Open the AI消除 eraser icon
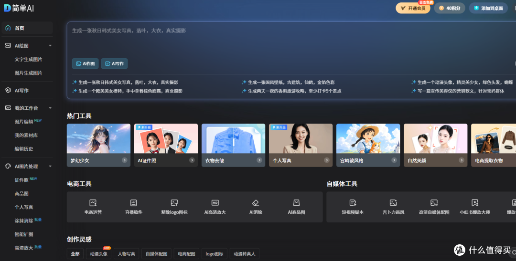Image resolution: width=516 pixels, height=261 pixels. click(x=256, y=207)
